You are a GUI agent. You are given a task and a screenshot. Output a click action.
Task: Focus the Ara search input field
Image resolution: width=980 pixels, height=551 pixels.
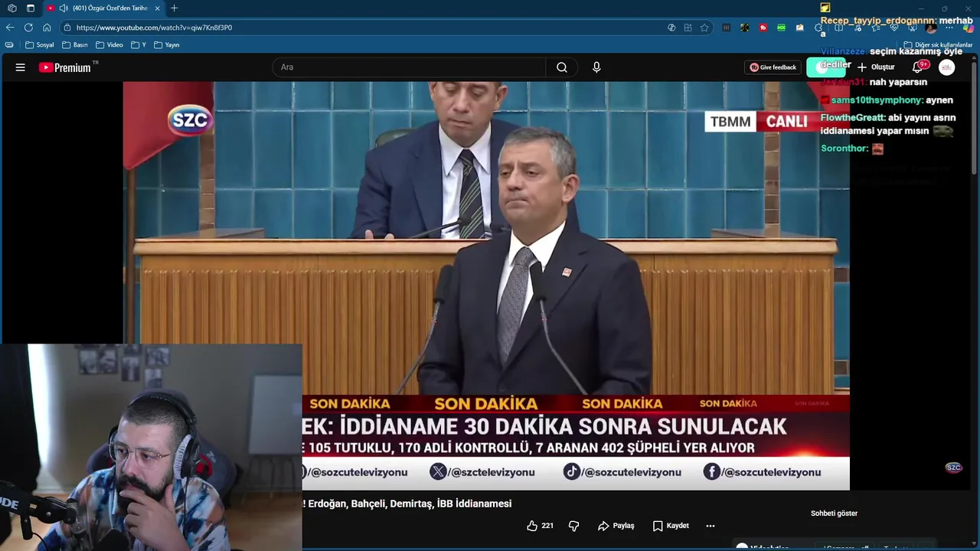click(x=410, y=67)
